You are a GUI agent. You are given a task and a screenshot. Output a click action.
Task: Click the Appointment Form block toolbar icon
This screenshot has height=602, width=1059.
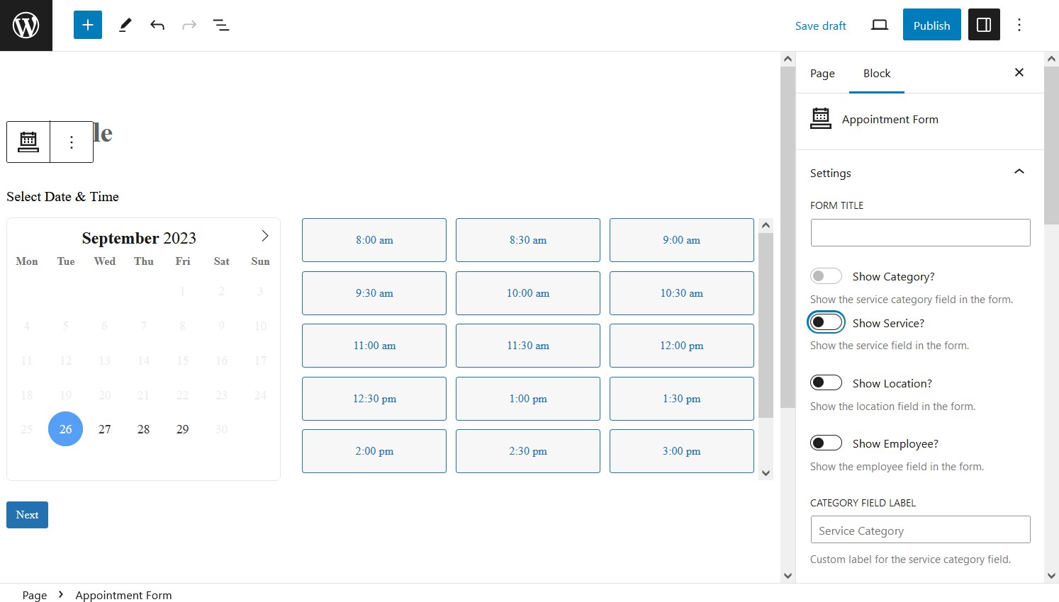point(28,142)
